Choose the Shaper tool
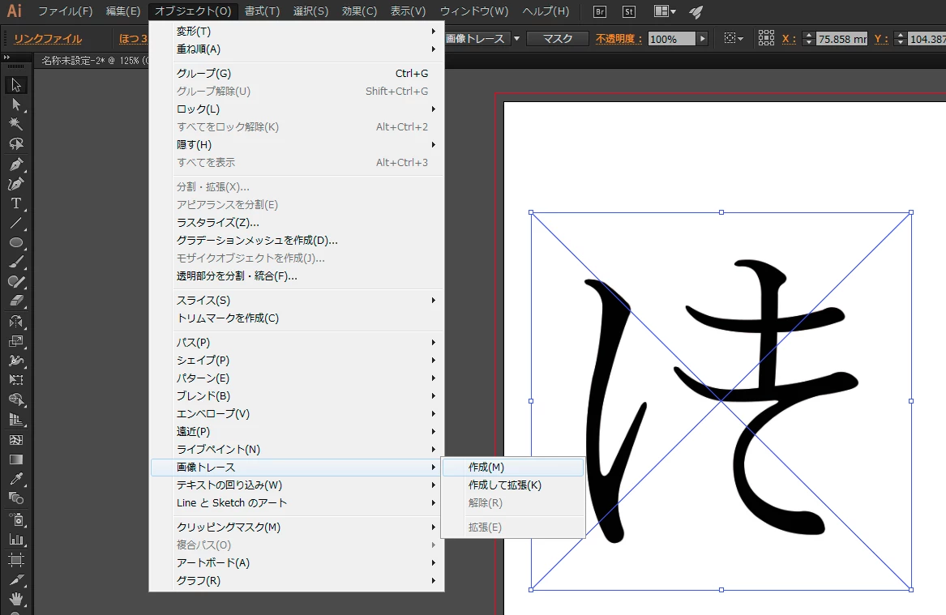946x615 pixels. 16,282
